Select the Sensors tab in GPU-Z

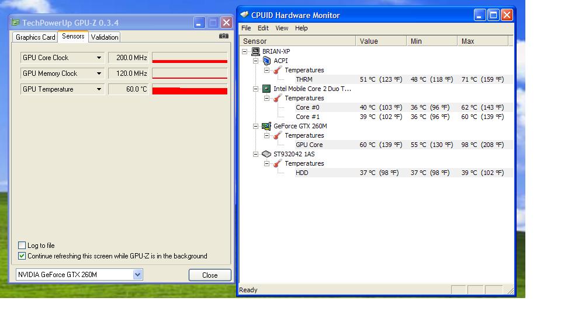73,36
